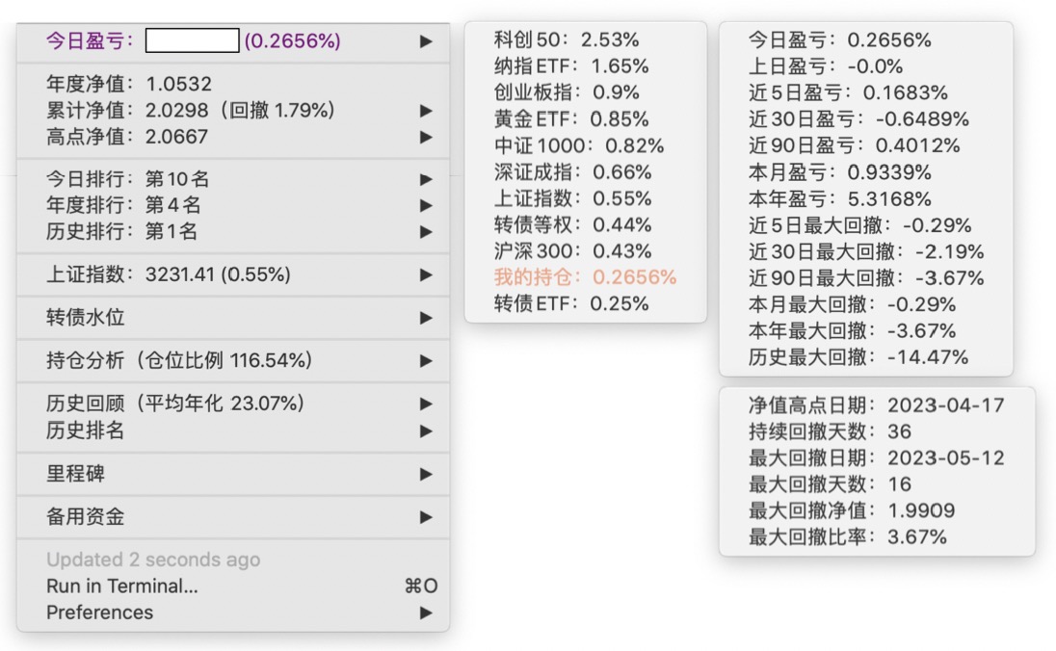This screenshot has height=651, width=1056.
Task: Choose Run in Terminal…
Action: 122,586
